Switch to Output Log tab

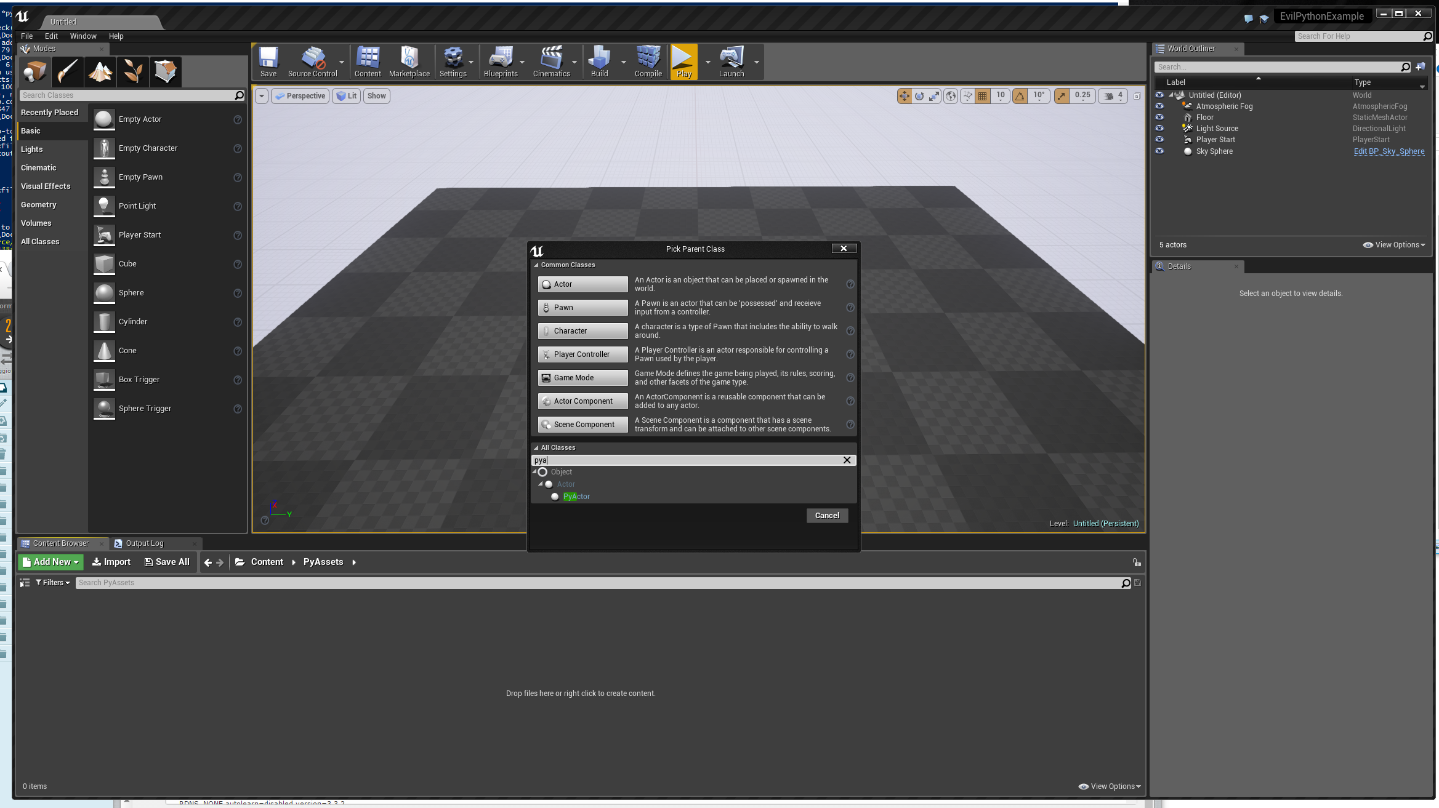(143, 542)
